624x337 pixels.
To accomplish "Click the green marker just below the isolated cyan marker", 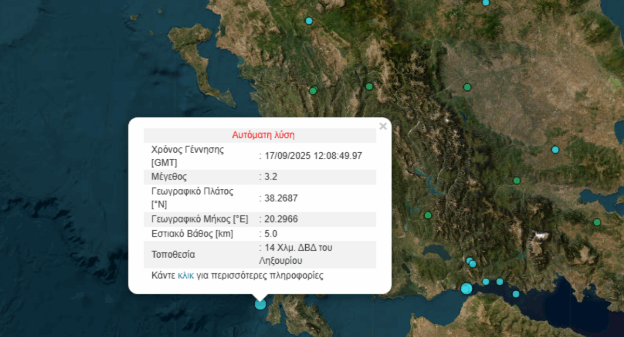I will [x=517, y=181].
